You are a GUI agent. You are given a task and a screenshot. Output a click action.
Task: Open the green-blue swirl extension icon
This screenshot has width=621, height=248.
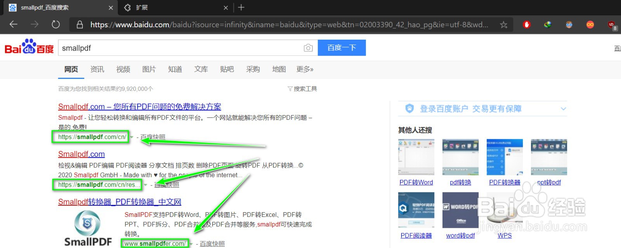click(548, 24)
